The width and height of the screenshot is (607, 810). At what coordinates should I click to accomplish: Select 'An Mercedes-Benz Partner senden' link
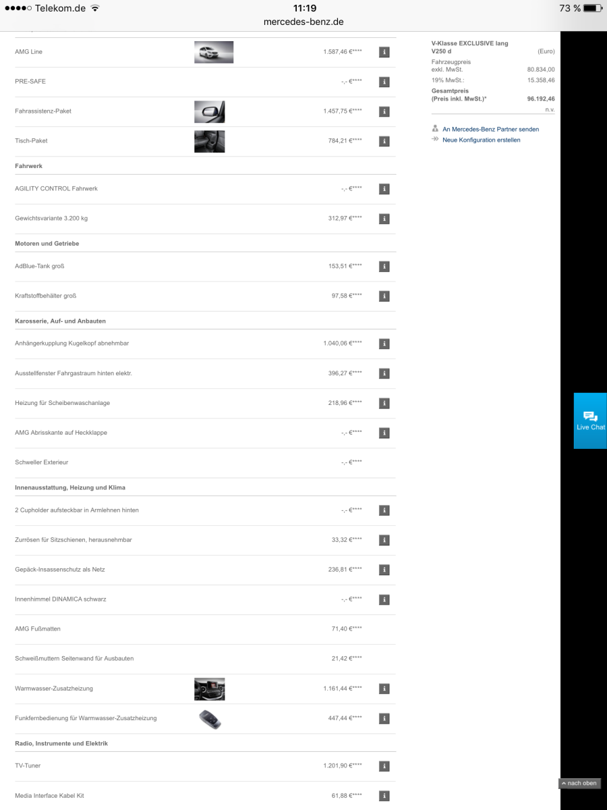490,129
